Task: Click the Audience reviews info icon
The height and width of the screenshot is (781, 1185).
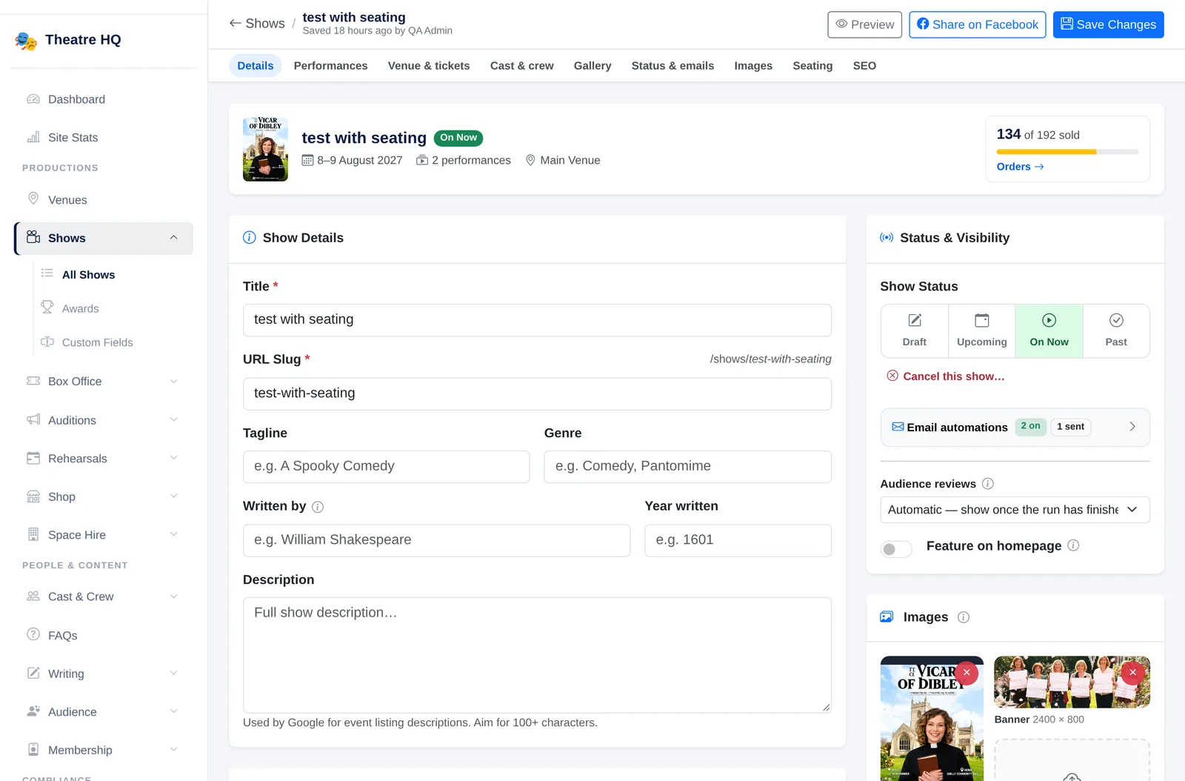Action: 988,484
